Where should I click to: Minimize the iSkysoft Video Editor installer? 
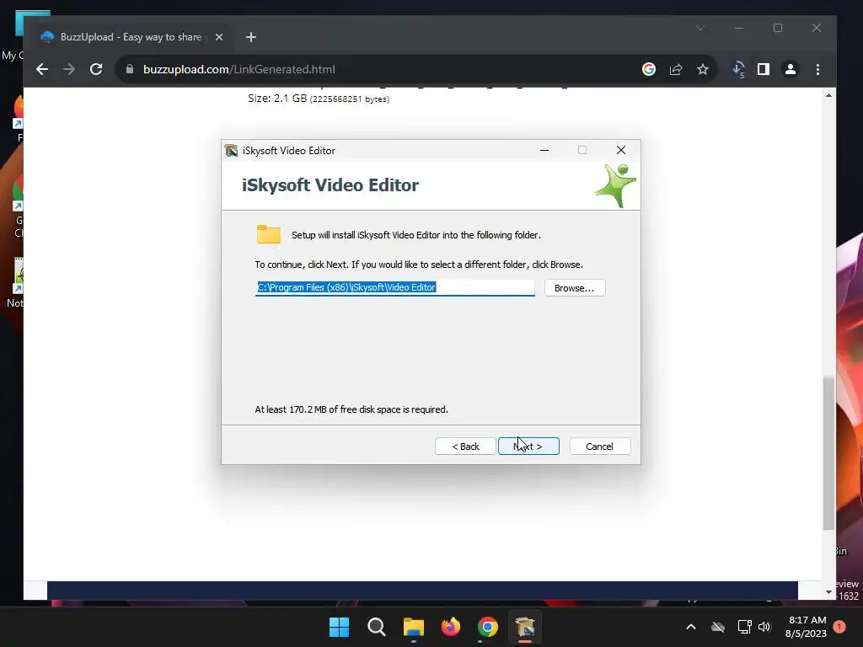pos(544,150)
